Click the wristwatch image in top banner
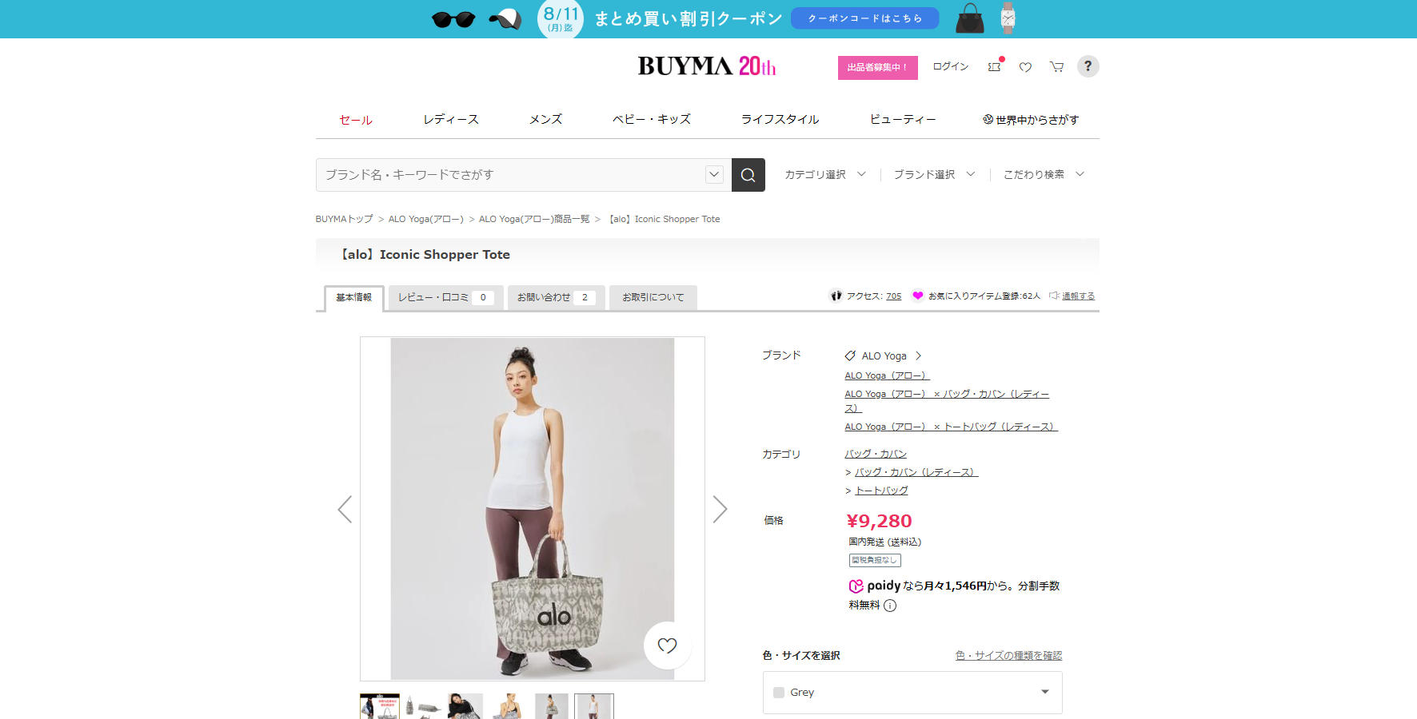The height and width of the screenshot is (719, 1417). 1008,18
